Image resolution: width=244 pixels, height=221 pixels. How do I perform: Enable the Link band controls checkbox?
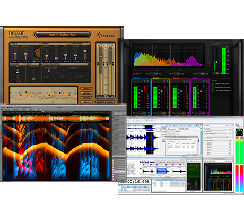212,90
